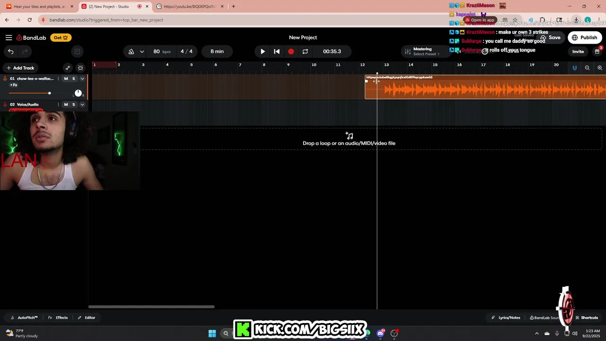The image size is (606, 341).
Task: Solo track 01
Action: [x=73, y=79]
